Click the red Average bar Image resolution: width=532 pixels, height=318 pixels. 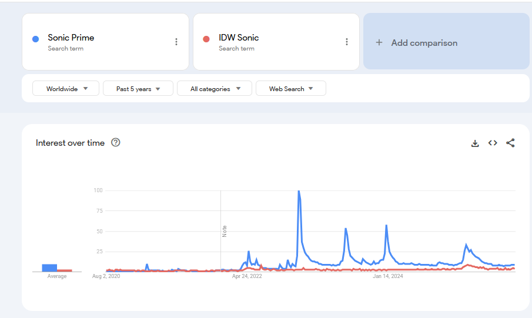point(65,270)
